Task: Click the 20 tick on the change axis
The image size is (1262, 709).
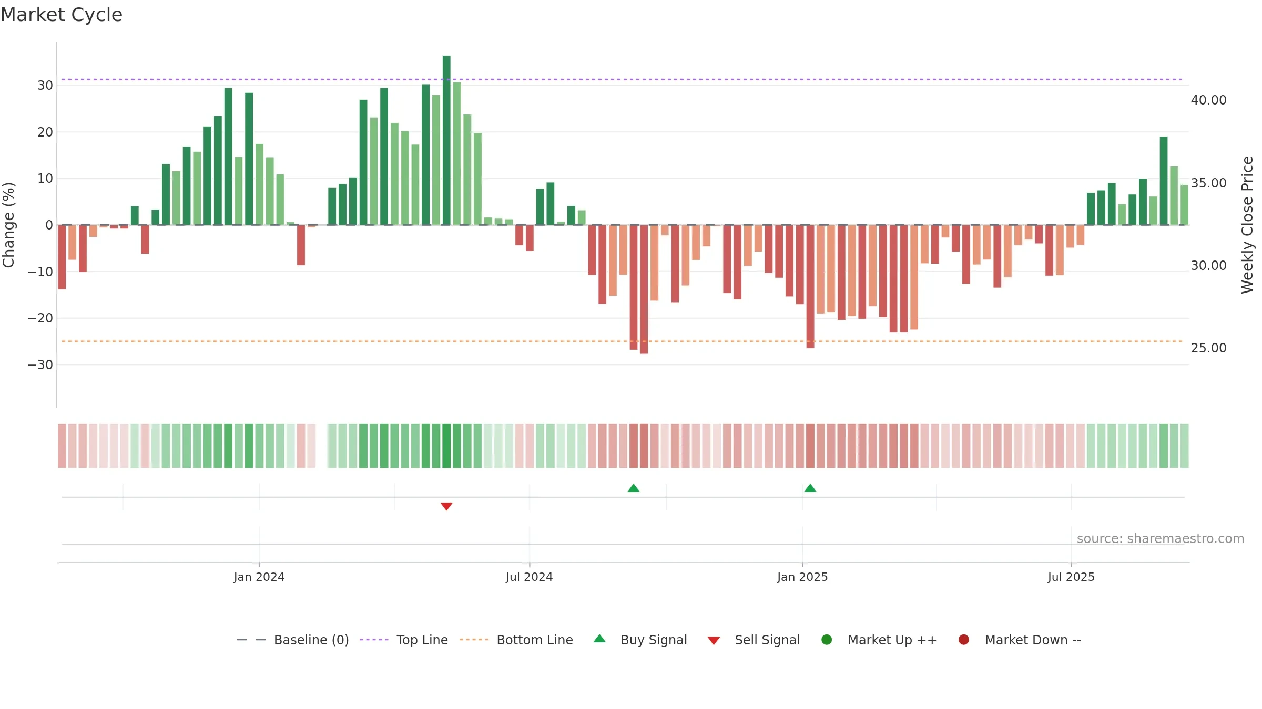Action: click(45, 132)
